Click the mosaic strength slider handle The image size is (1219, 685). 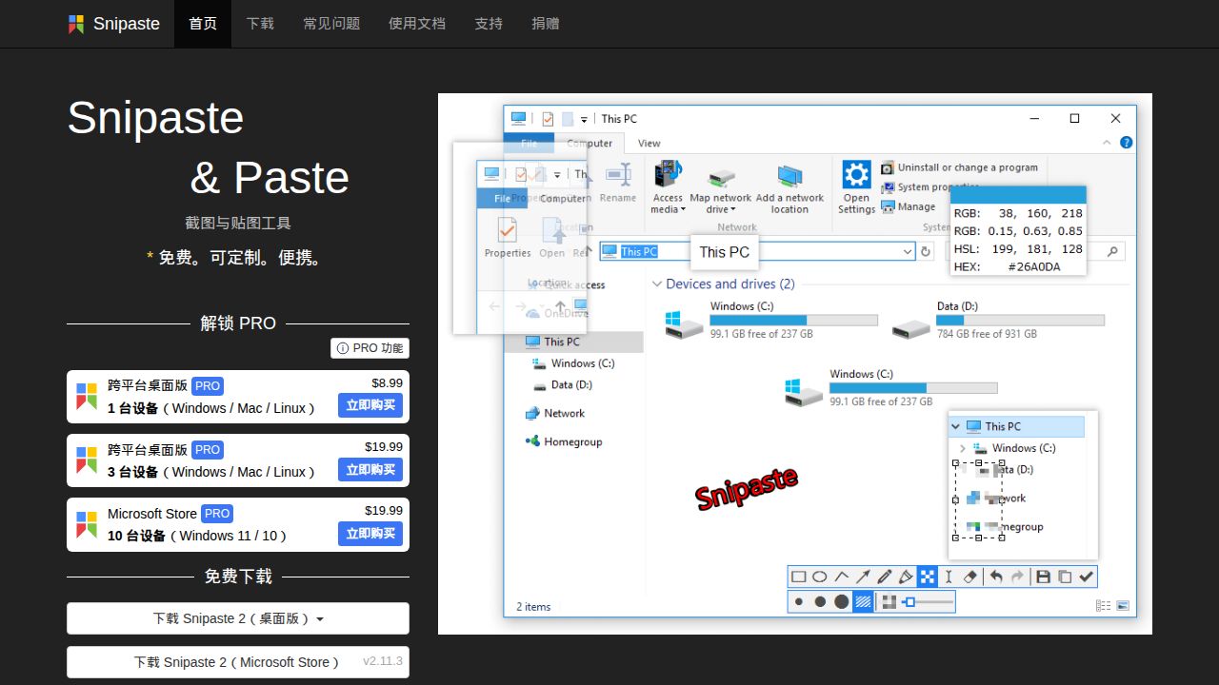tap(910, 601)
